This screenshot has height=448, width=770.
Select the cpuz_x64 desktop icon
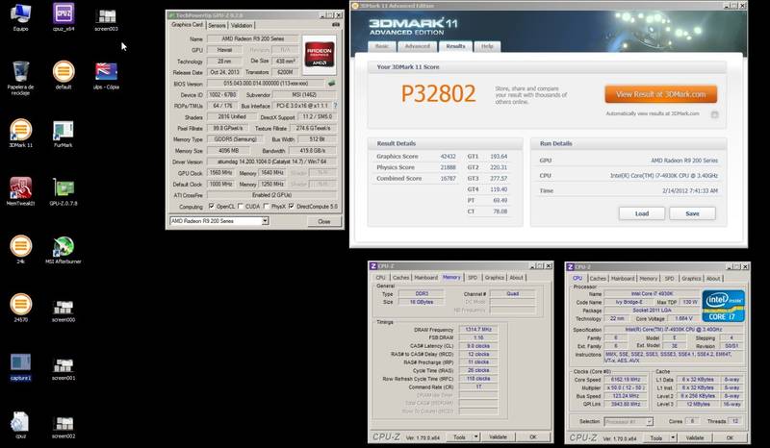(64, 16)
